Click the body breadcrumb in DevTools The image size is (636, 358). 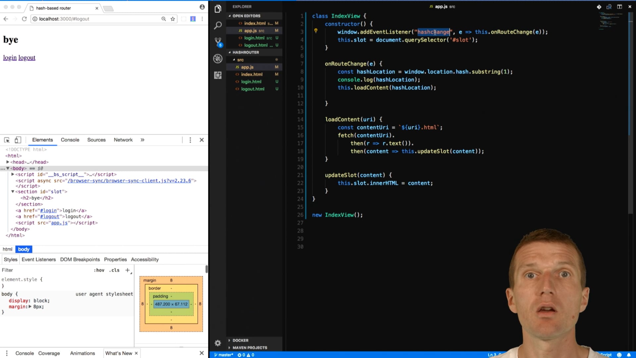pos(24,249)
